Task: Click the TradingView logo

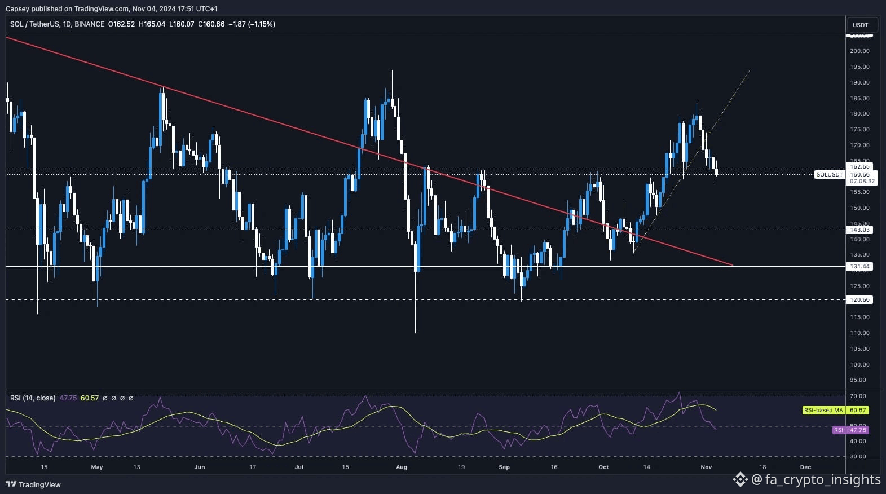Action: 33,484
